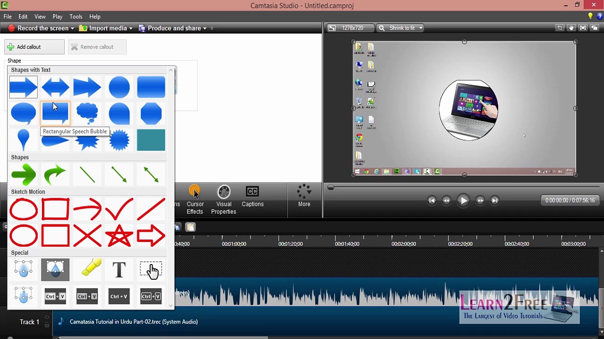604x339 pixels.
Task: Open the File menu
Action: 8,16
